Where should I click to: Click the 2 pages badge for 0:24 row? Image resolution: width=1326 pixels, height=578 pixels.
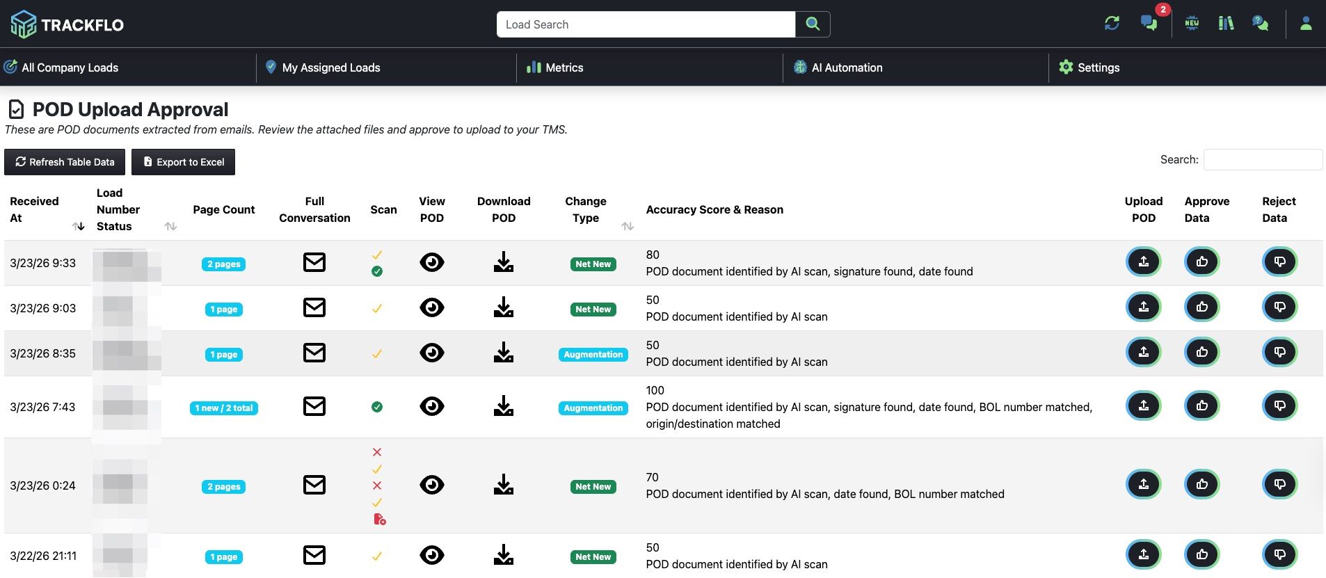pos(224,487)
